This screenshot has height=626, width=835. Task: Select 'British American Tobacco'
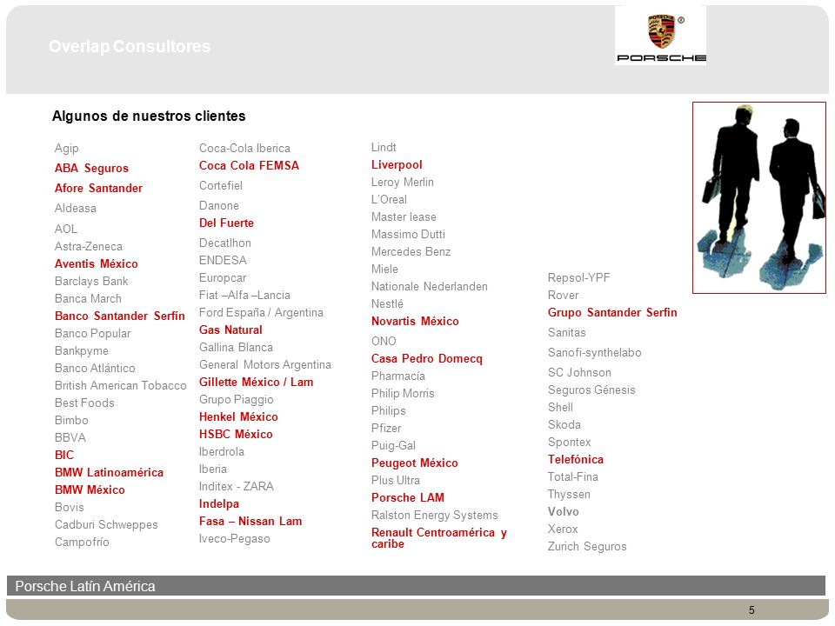pyautogui.click(x=121, y=385)
